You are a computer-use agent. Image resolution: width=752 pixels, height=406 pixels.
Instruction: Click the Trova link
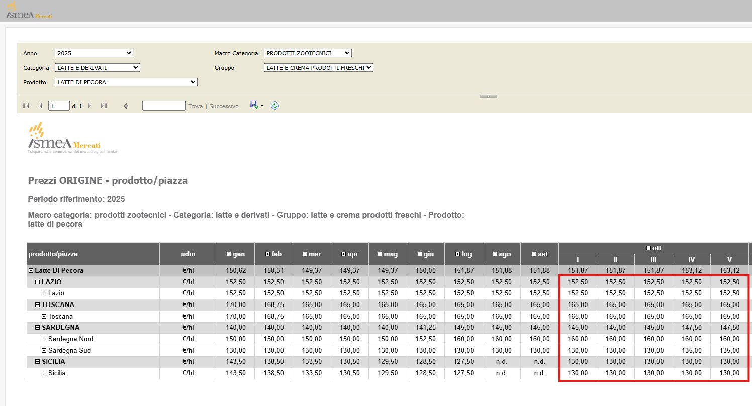point(196,106)
